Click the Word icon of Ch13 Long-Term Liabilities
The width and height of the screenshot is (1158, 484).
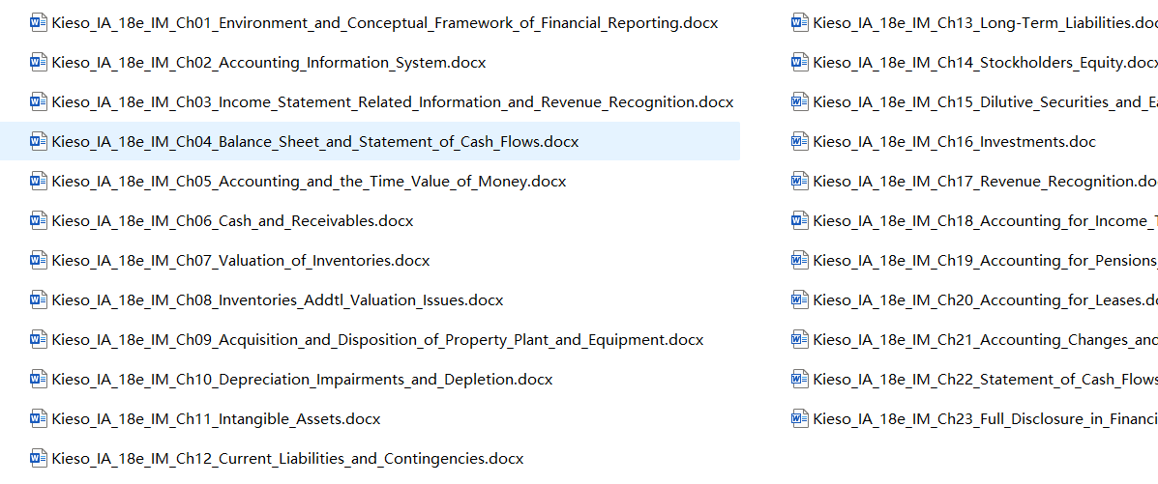click(799, 23)
